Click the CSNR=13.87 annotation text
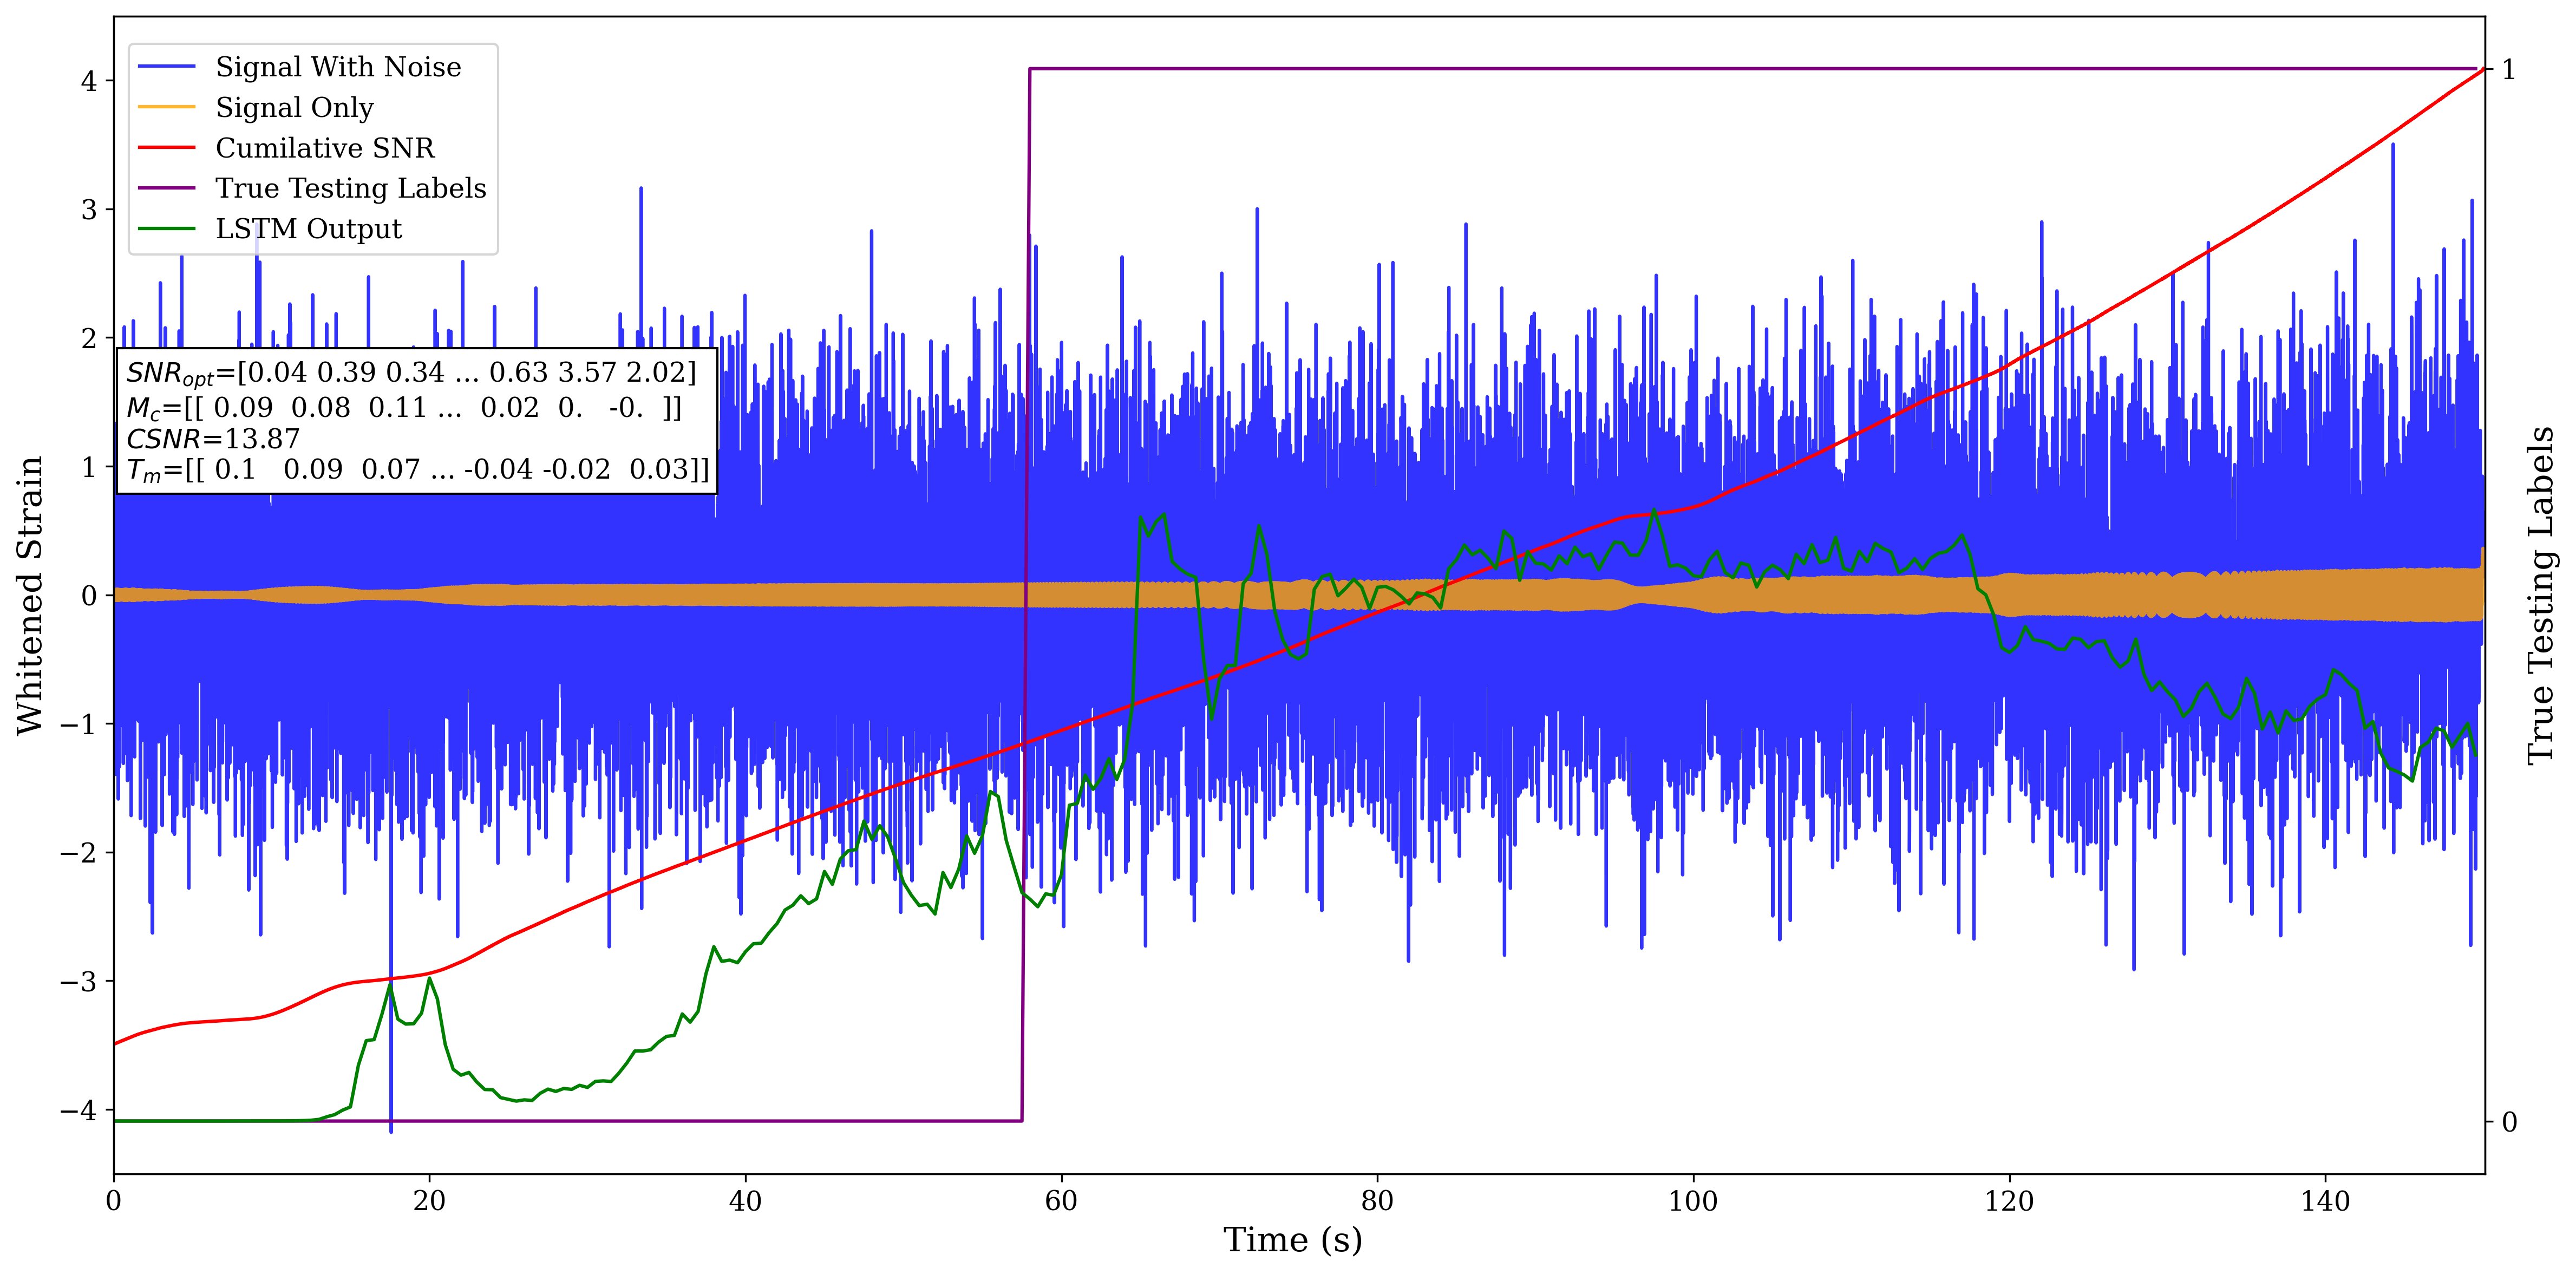Viewport: 2576px width, 1274px height. pyautogui.click(x=212, y=439)
